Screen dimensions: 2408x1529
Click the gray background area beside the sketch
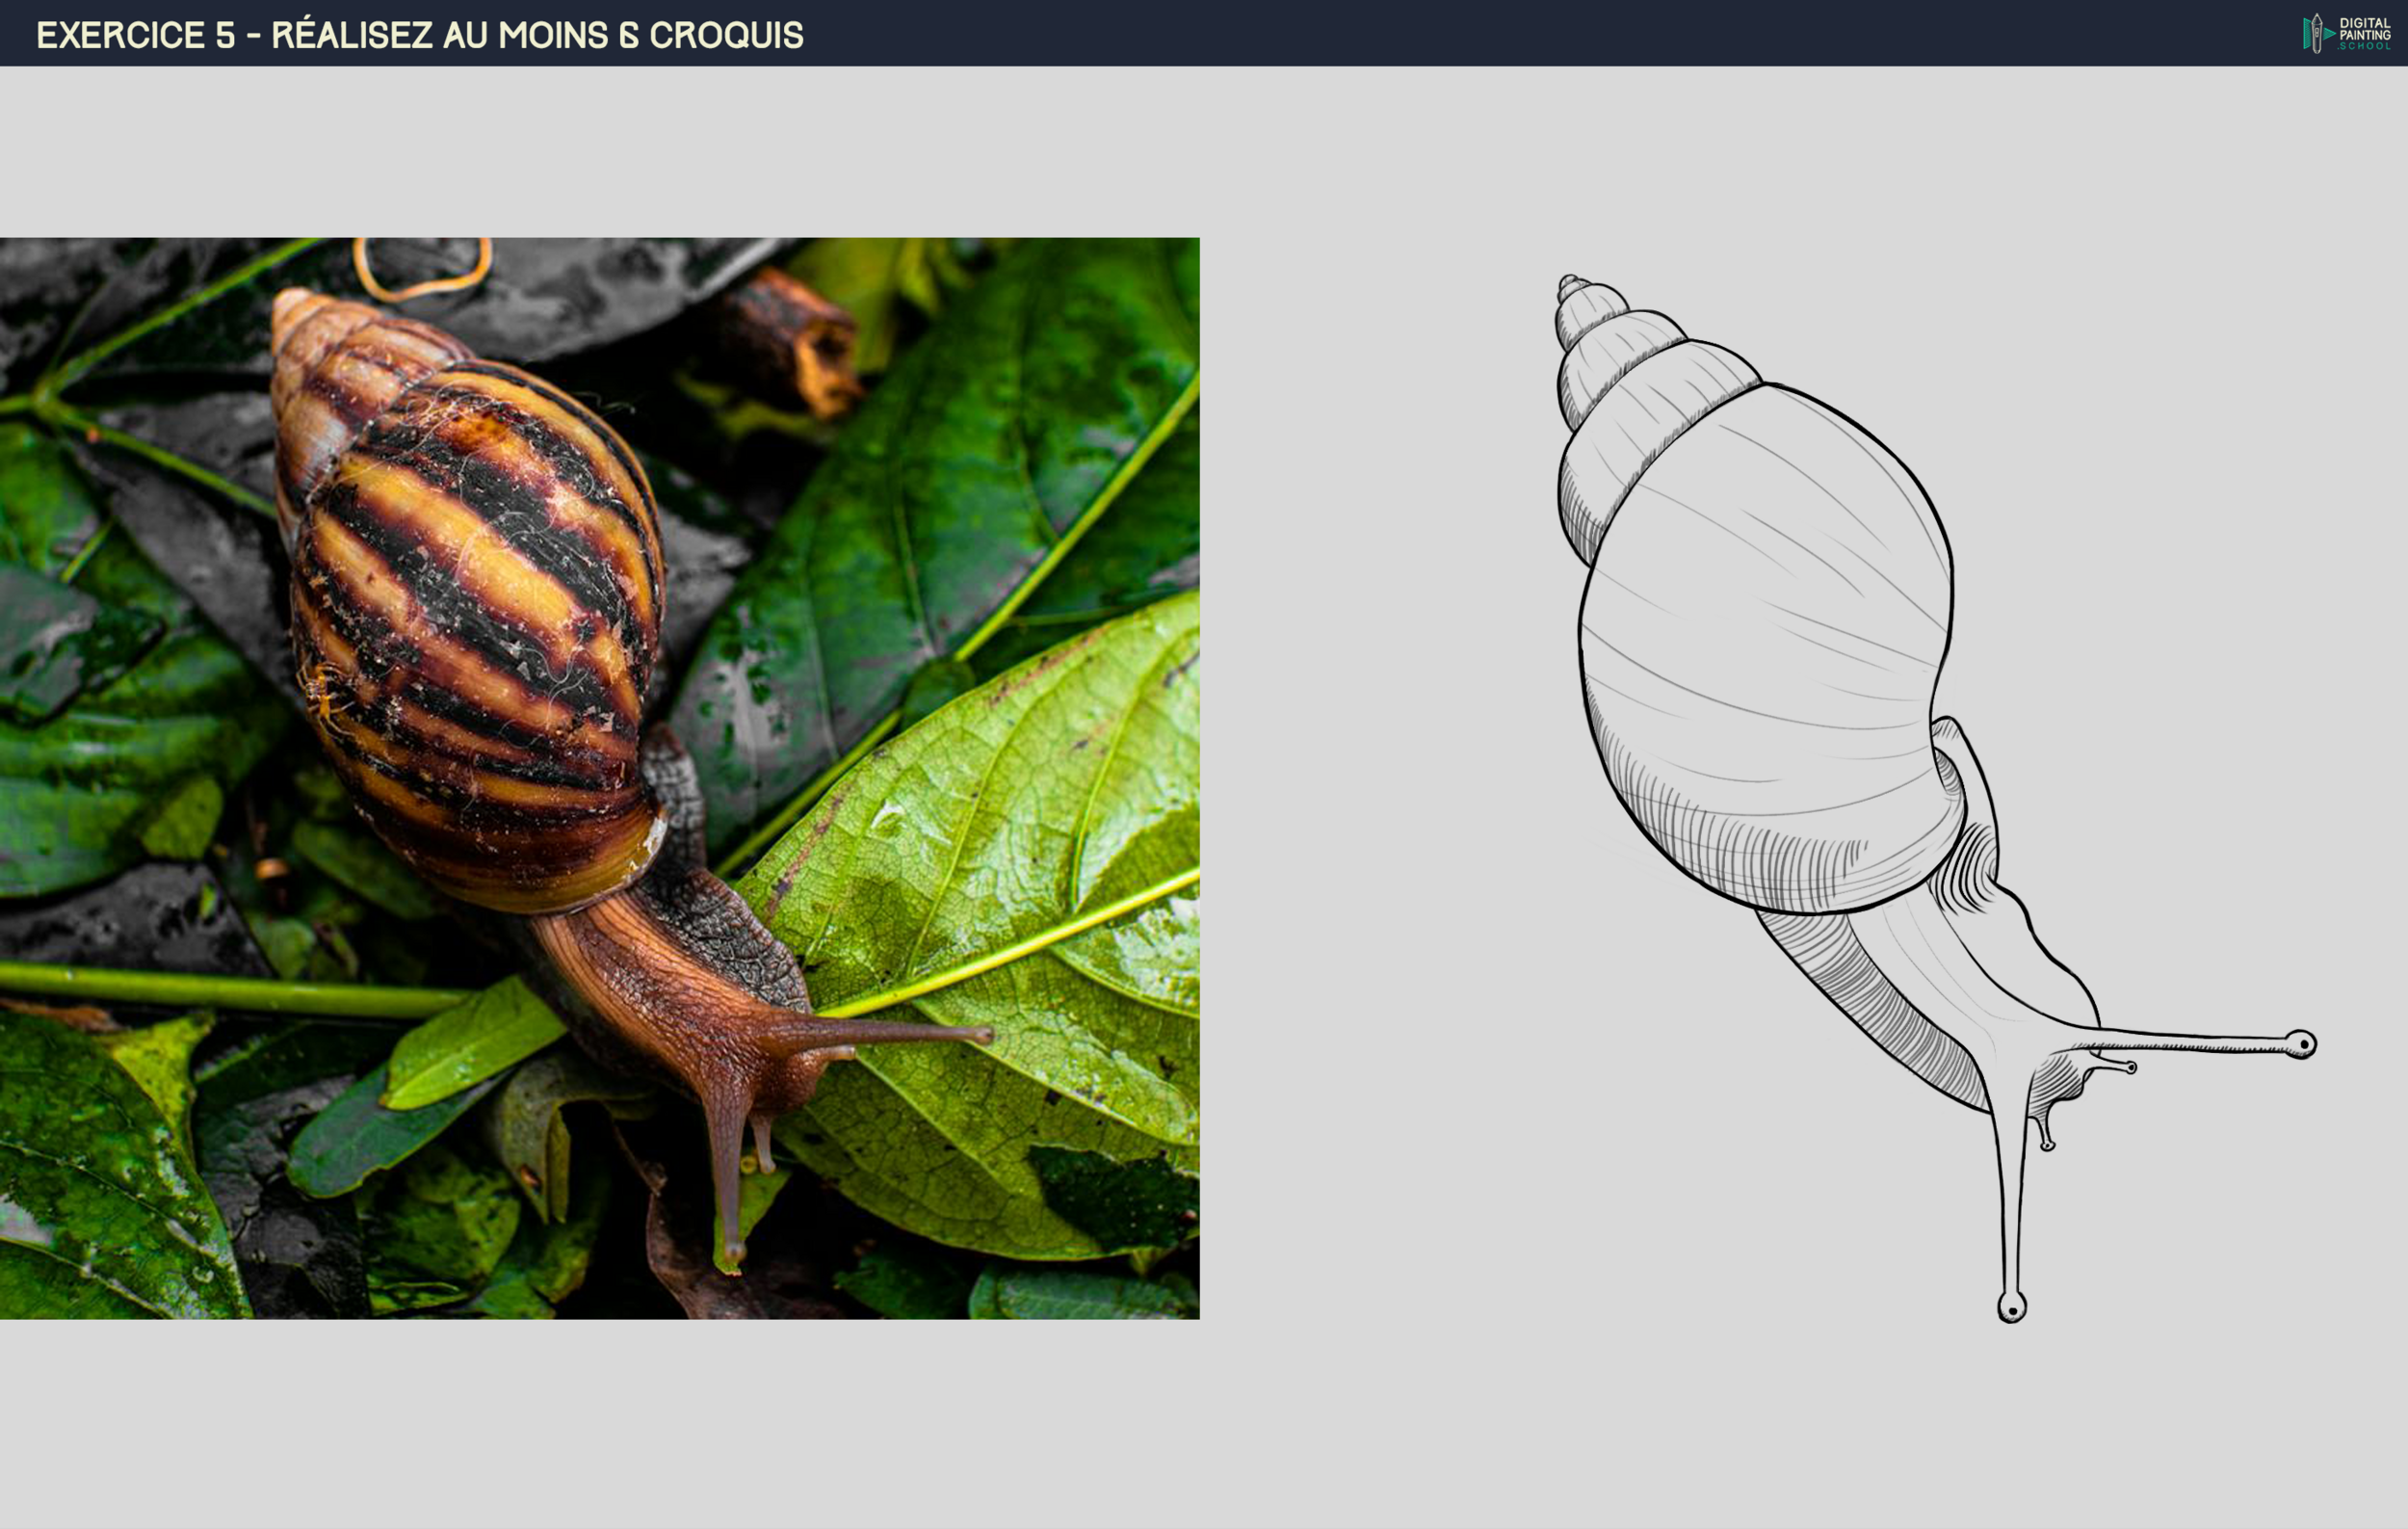(x=1400, y=1300)
